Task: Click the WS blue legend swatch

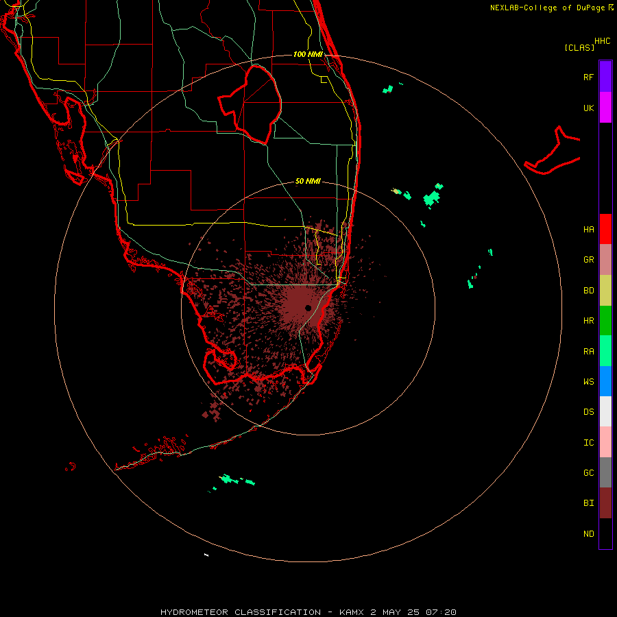Action: click(605, 381)
